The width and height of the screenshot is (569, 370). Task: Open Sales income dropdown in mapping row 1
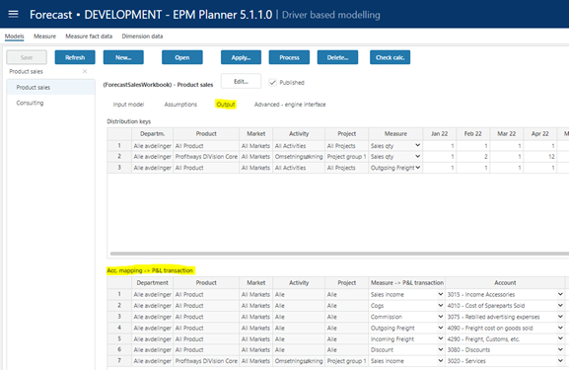coord(440,294)
